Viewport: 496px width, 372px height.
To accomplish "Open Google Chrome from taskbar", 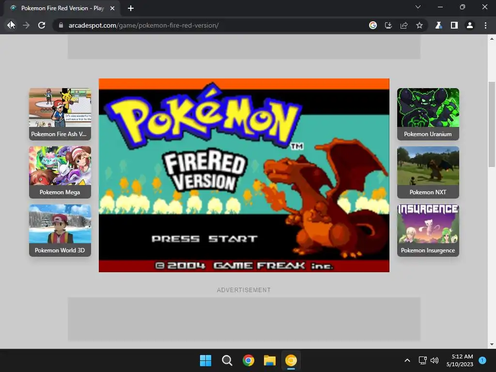I will [248, 360].
